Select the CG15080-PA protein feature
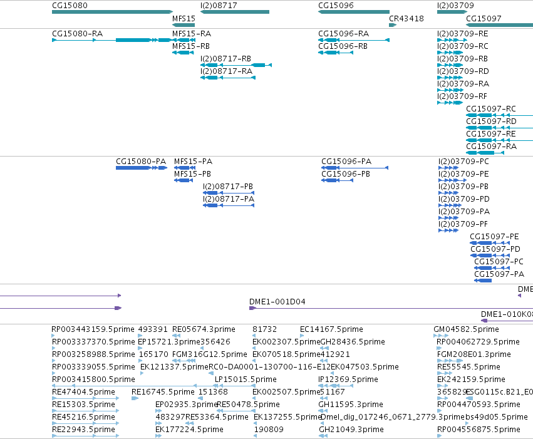533x439 pixels. 141,162
